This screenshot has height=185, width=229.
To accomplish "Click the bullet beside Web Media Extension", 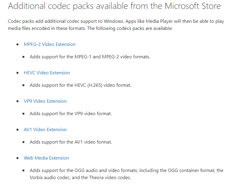I will [17, 158].
